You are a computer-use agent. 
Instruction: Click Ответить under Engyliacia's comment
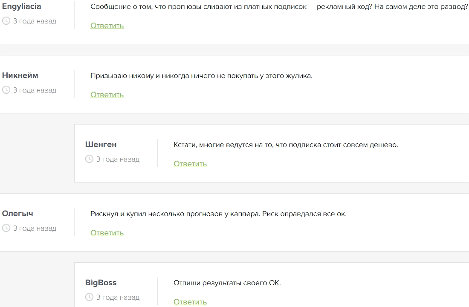[x=107, y=26]
